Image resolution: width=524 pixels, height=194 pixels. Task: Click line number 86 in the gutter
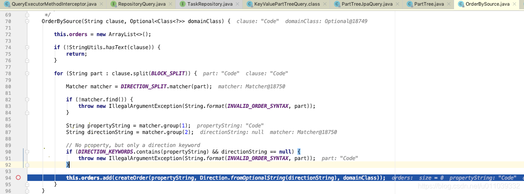pos(8,125)
